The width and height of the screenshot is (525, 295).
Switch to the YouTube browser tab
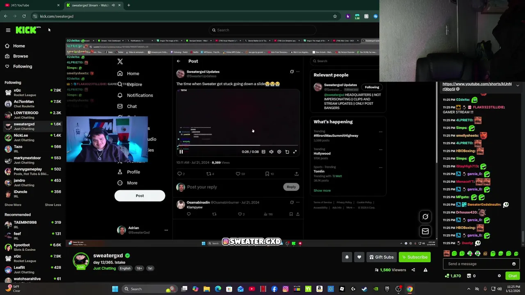31,5
